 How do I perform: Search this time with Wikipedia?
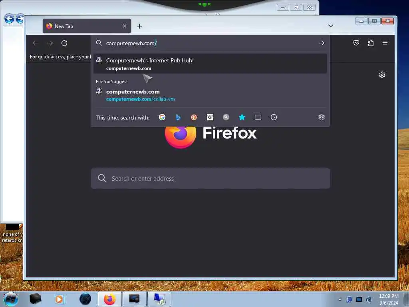click(x=210, y=117)
